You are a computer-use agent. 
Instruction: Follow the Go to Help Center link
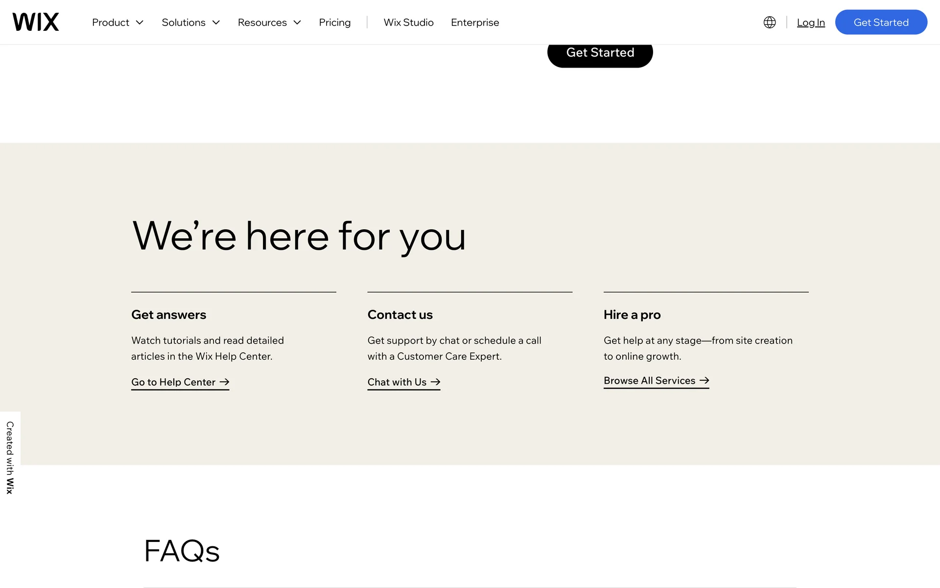click(173, 382)
